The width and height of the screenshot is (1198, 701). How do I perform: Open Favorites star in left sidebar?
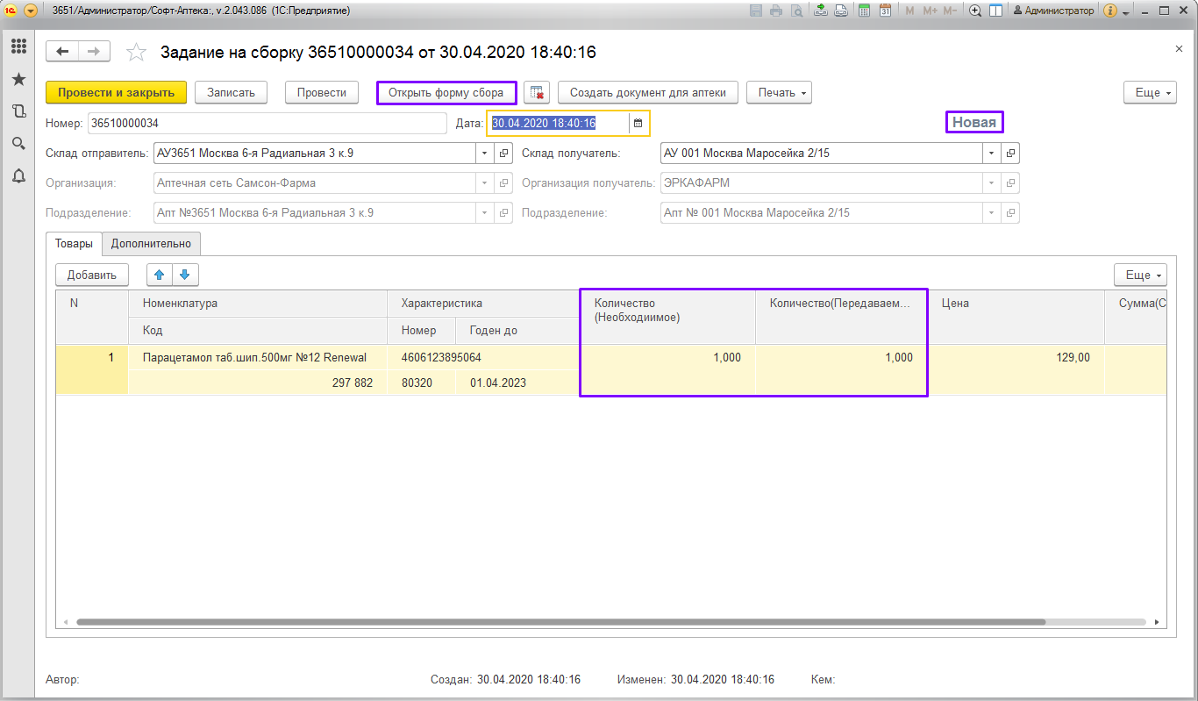[x=18, y=79]
